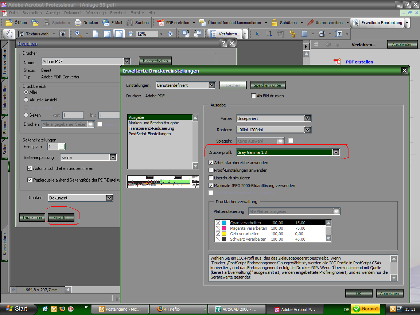This screenshot has height=315, width=420.
Task: Select the movie filmstrip tool
Action: click(322, 34)
